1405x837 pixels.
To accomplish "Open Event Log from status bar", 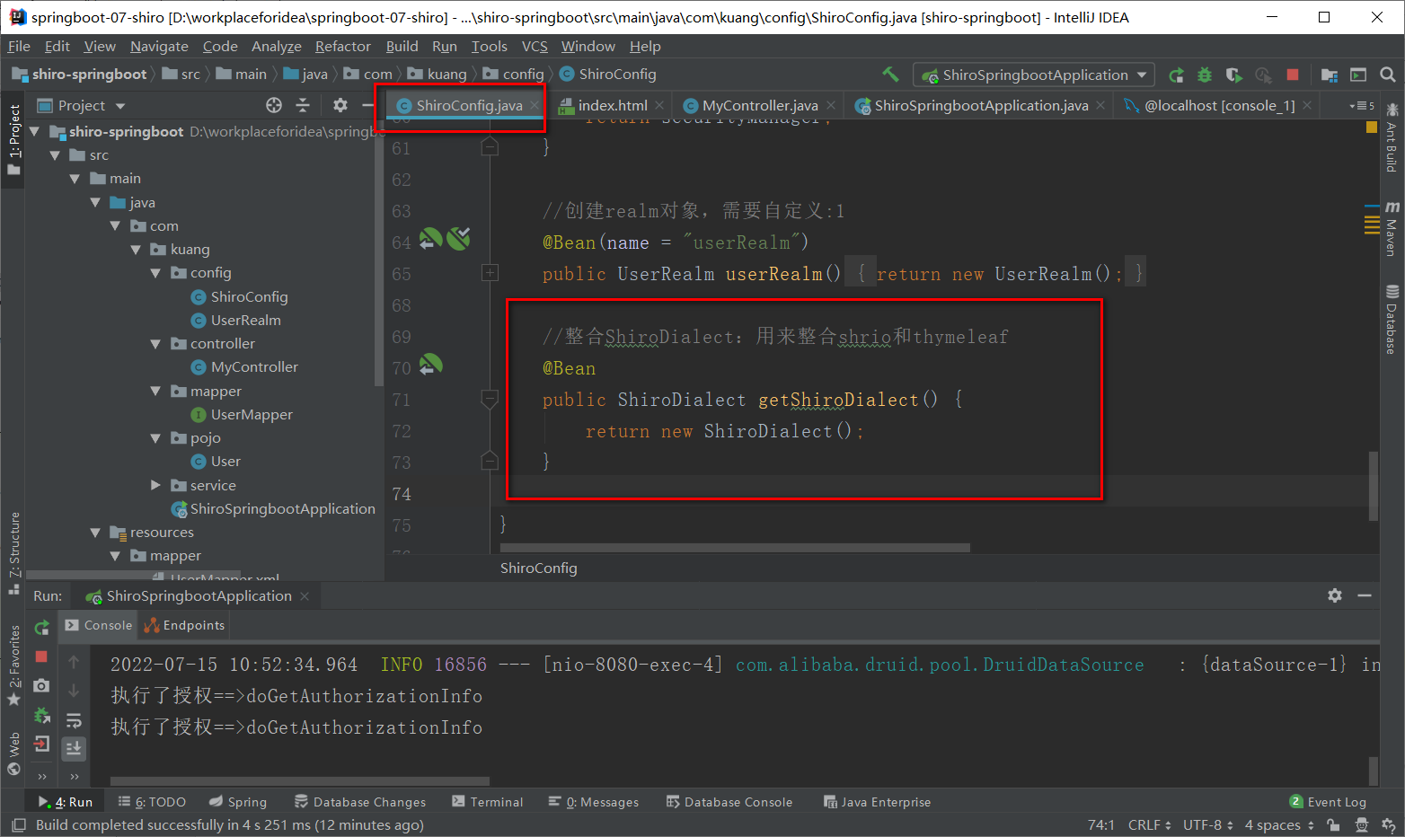I will [1328, 802].
